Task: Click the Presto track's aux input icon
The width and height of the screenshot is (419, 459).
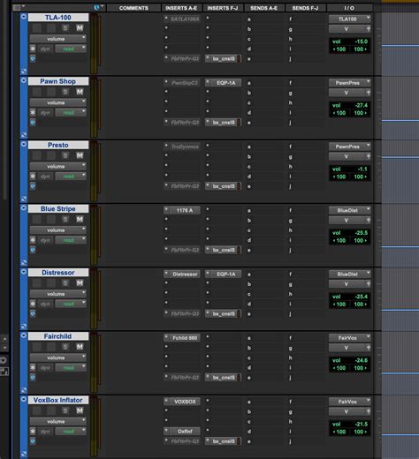Action: (24, 144)
